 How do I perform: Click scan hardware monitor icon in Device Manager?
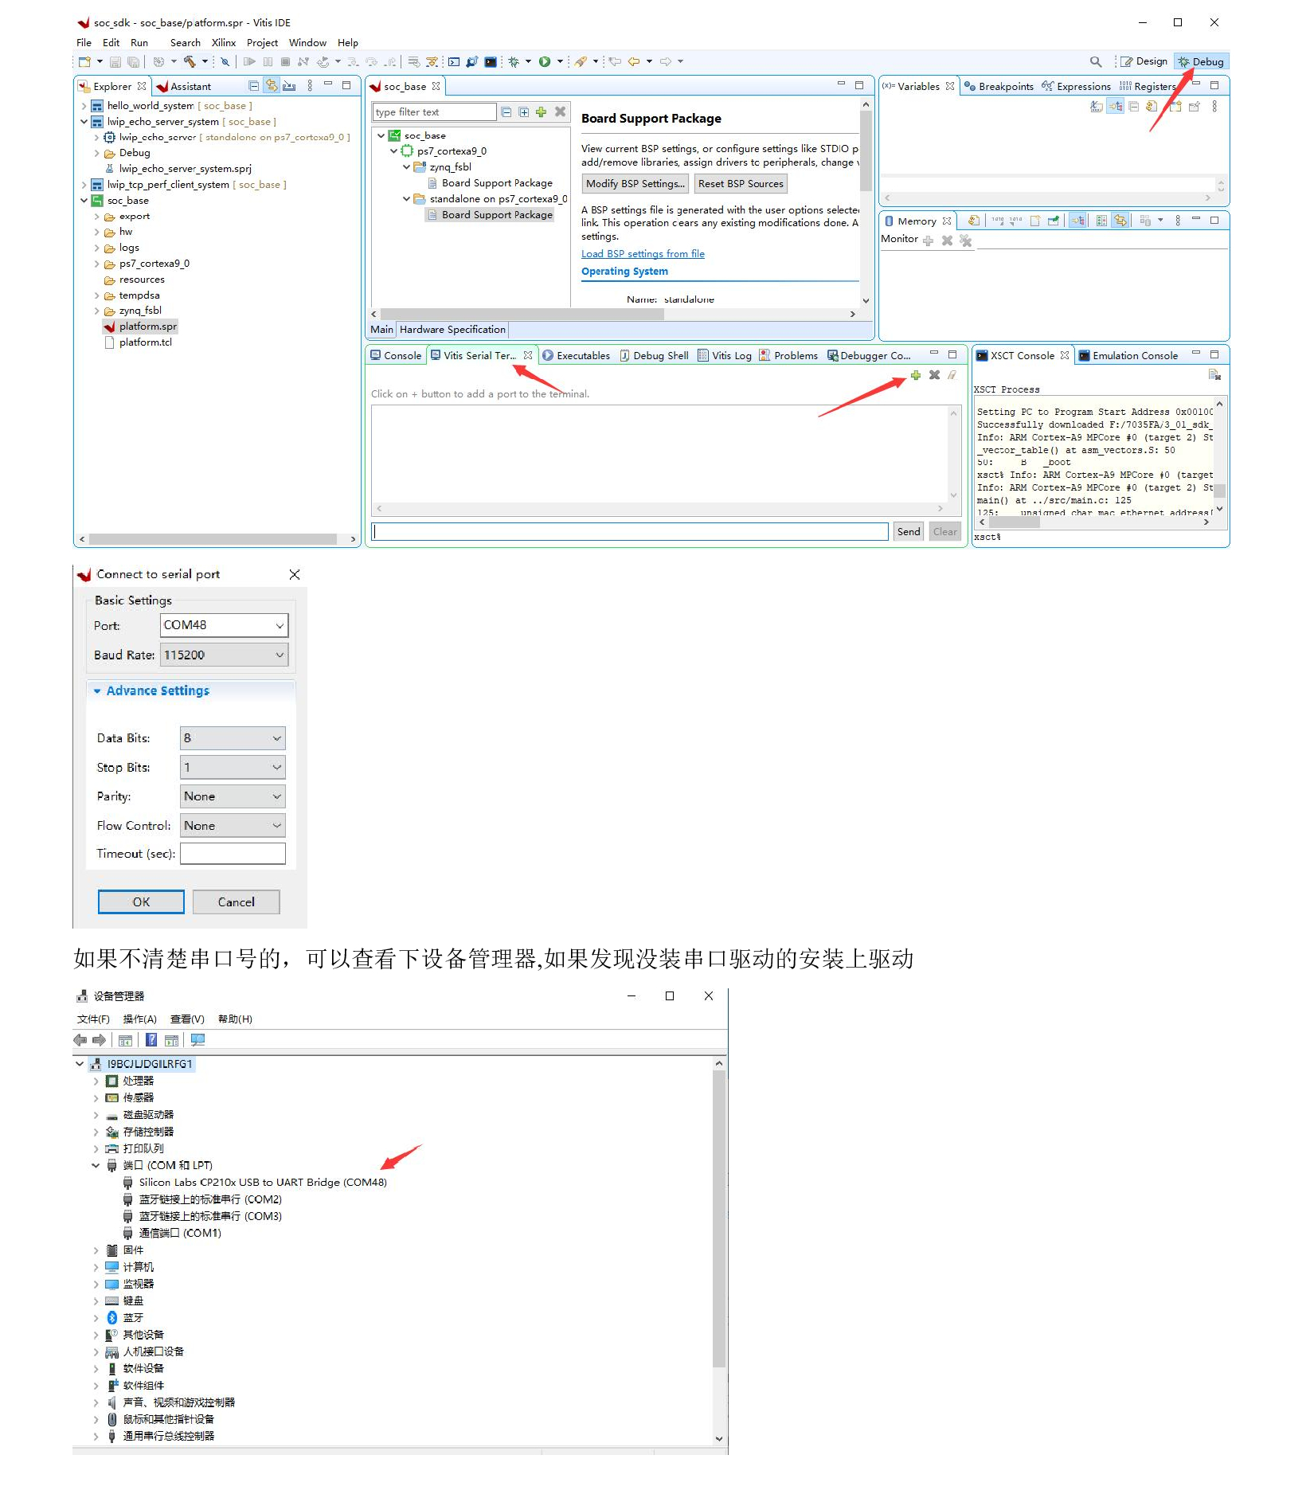[x=198, y=1040]
